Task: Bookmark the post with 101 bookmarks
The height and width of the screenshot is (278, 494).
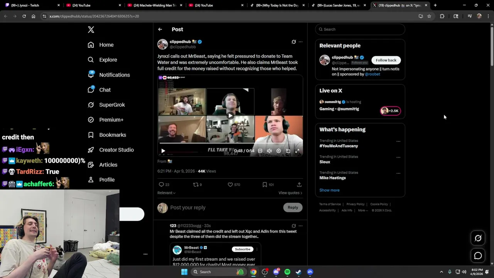Action: click(x=268, y=185)
